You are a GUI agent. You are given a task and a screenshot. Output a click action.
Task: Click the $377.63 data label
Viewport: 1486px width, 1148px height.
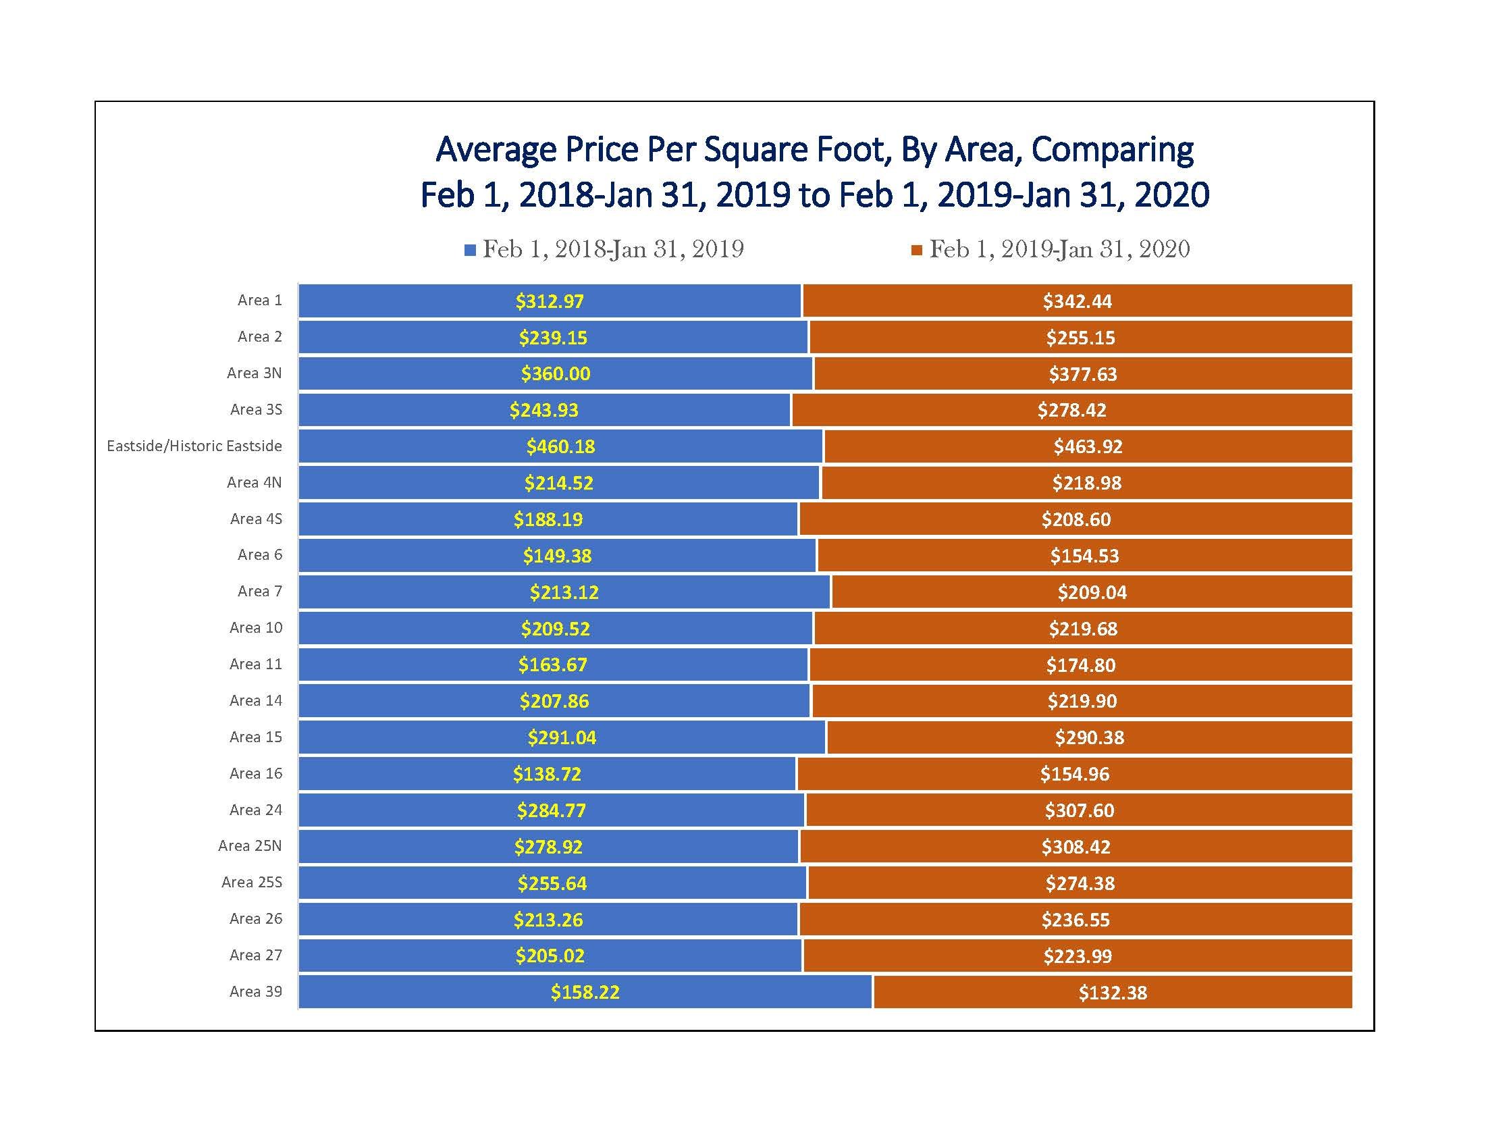(x=1082, y=373)
